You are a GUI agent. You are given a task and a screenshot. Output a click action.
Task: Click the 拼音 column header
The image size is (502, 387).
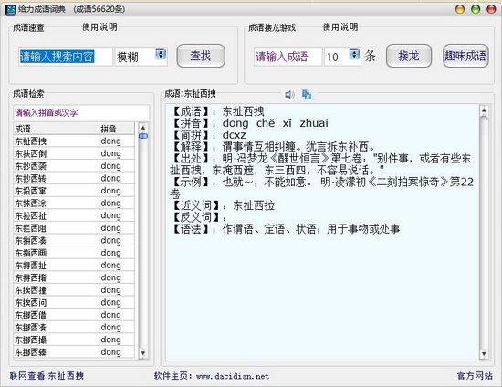(117, 129)
